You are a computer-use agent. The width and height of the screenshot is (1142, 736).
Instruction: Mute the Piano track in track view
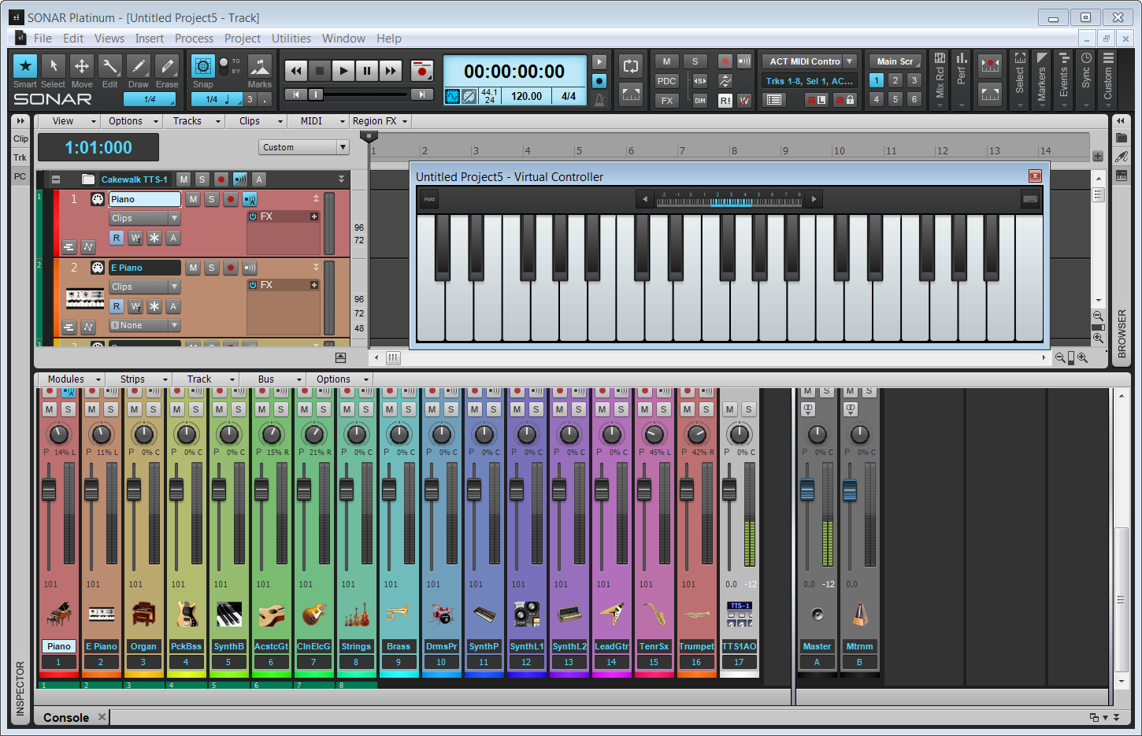pyautogui.click(x=193, y=200)
